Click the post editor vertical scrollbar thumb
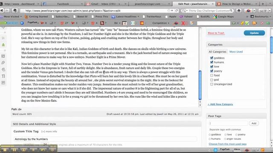 click(x=200, y=85)
